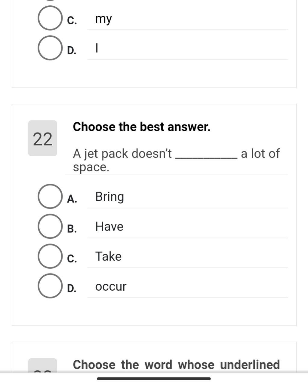Click the "B." option letter in question 22

(x=72, y=229)
